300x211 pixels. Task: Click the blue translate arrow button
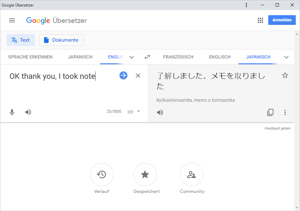point(123,75)
